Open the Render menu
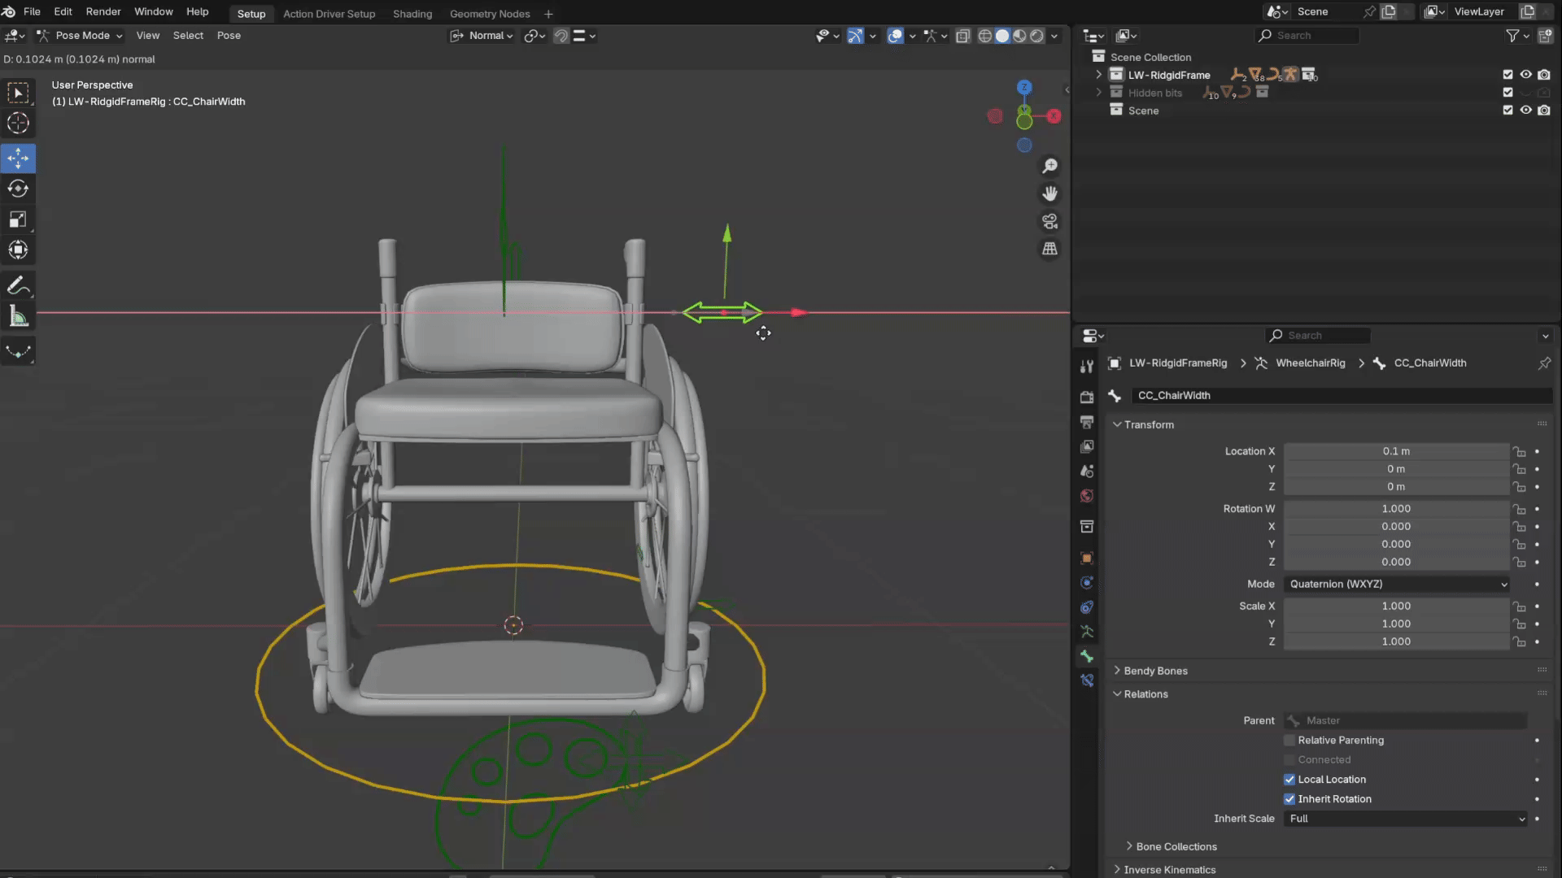Screen dimensions: 1562x878 [x=103, y=12]
